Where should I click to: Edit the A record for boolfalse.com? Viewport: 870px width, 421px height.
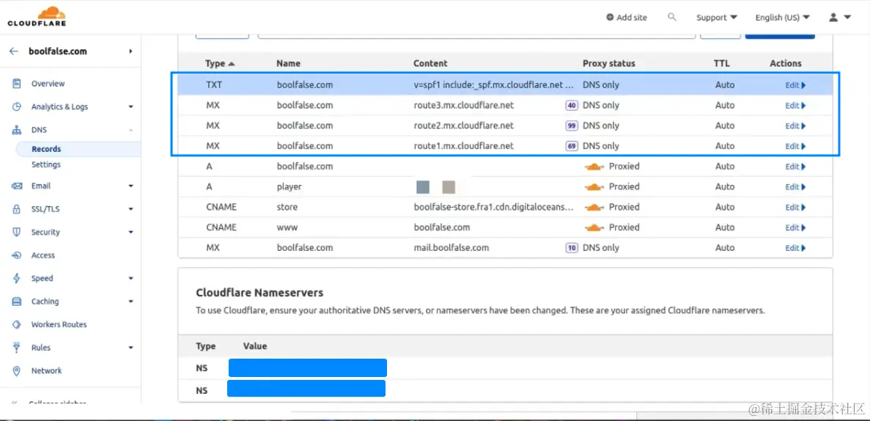795,166
